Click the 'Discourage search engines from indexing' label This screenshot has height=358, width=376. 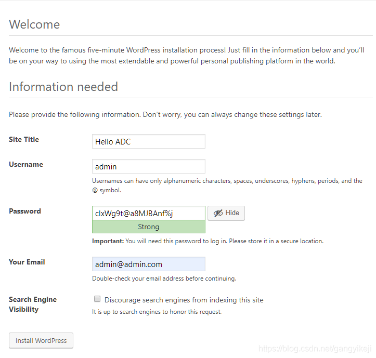[x=184, y=300]
